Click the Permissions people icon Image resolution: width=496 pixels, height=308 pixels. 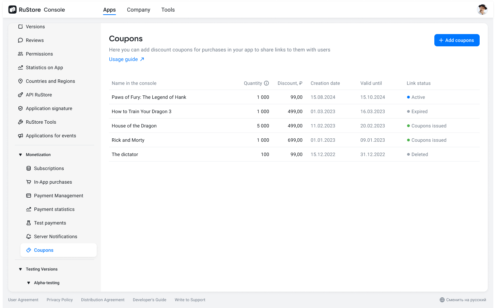point(20,54)
